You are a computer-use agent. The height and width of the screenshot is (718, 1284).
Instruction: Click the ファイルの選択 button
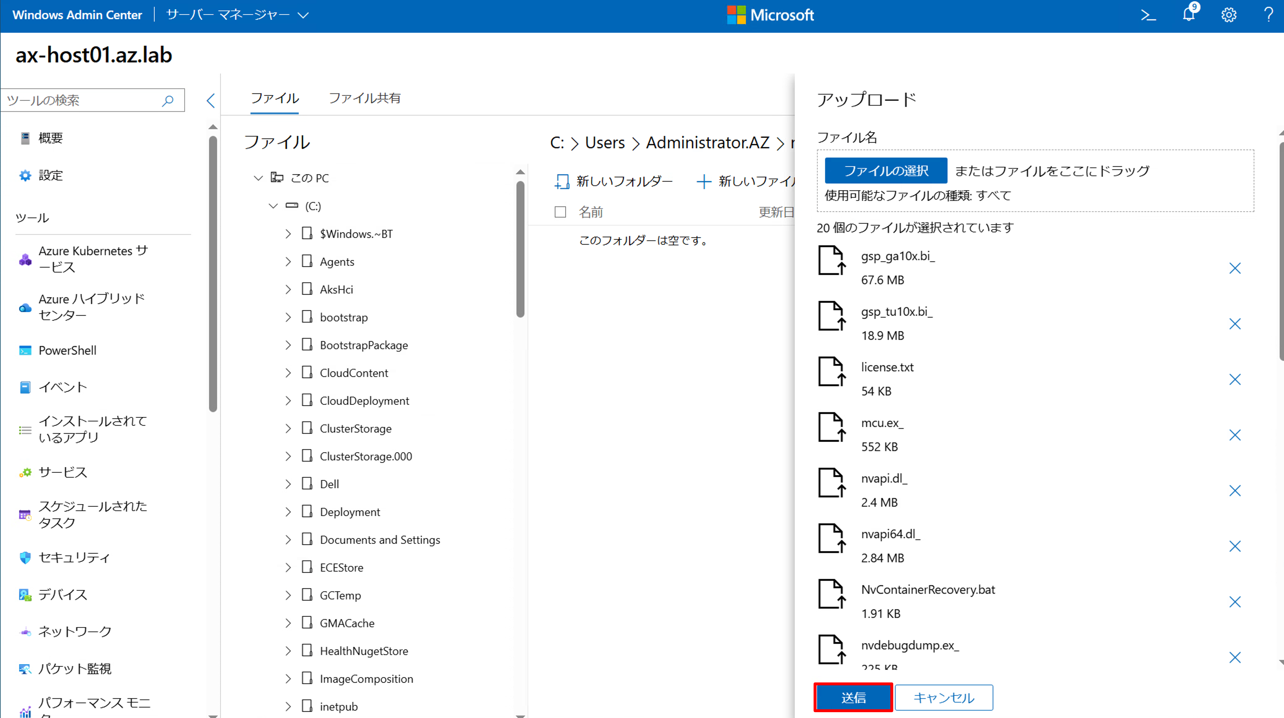coord(886,171)
